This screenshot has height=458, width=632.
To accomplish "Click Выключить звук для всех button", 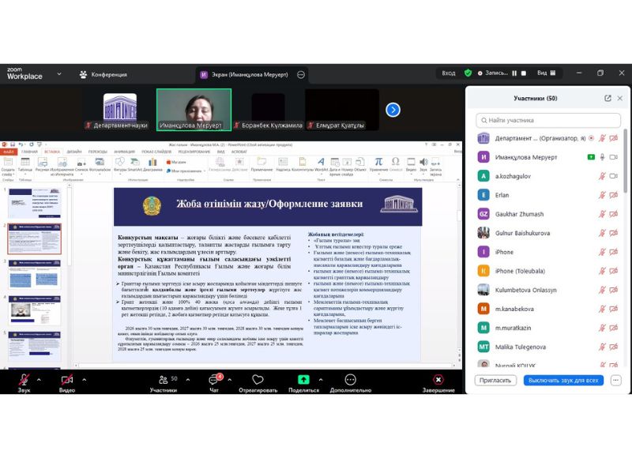I will (563, 380).
